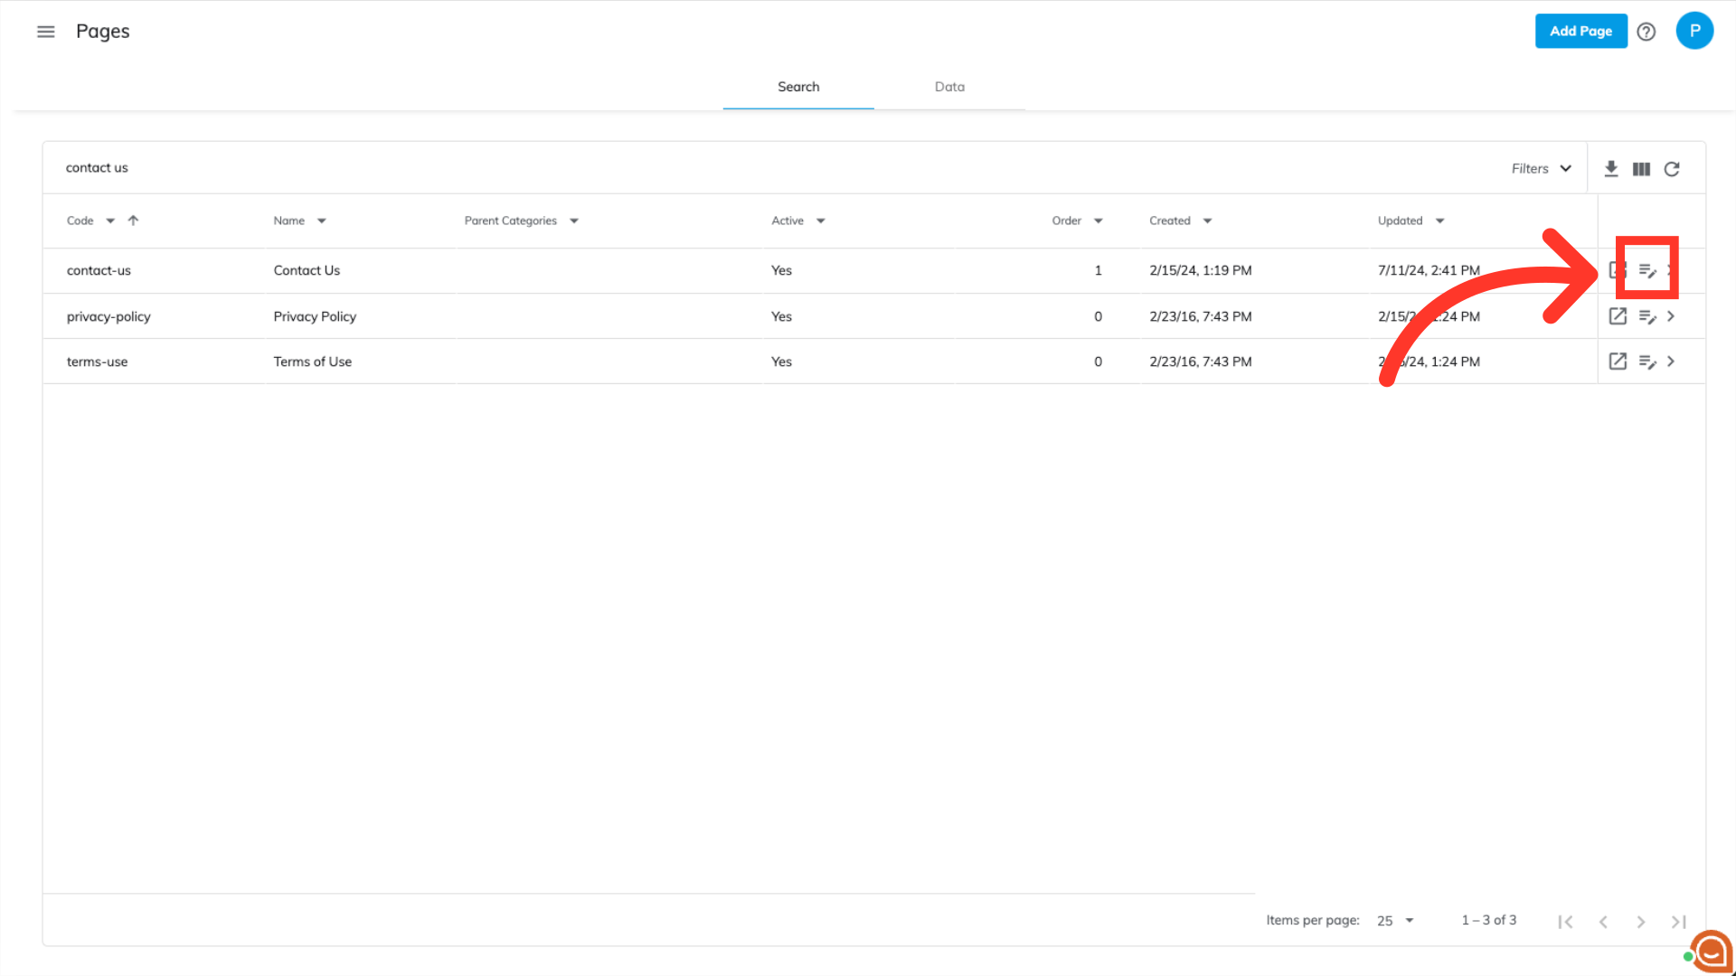Click the help question mark icon
1736x976 pixels.
(1646, 32)
